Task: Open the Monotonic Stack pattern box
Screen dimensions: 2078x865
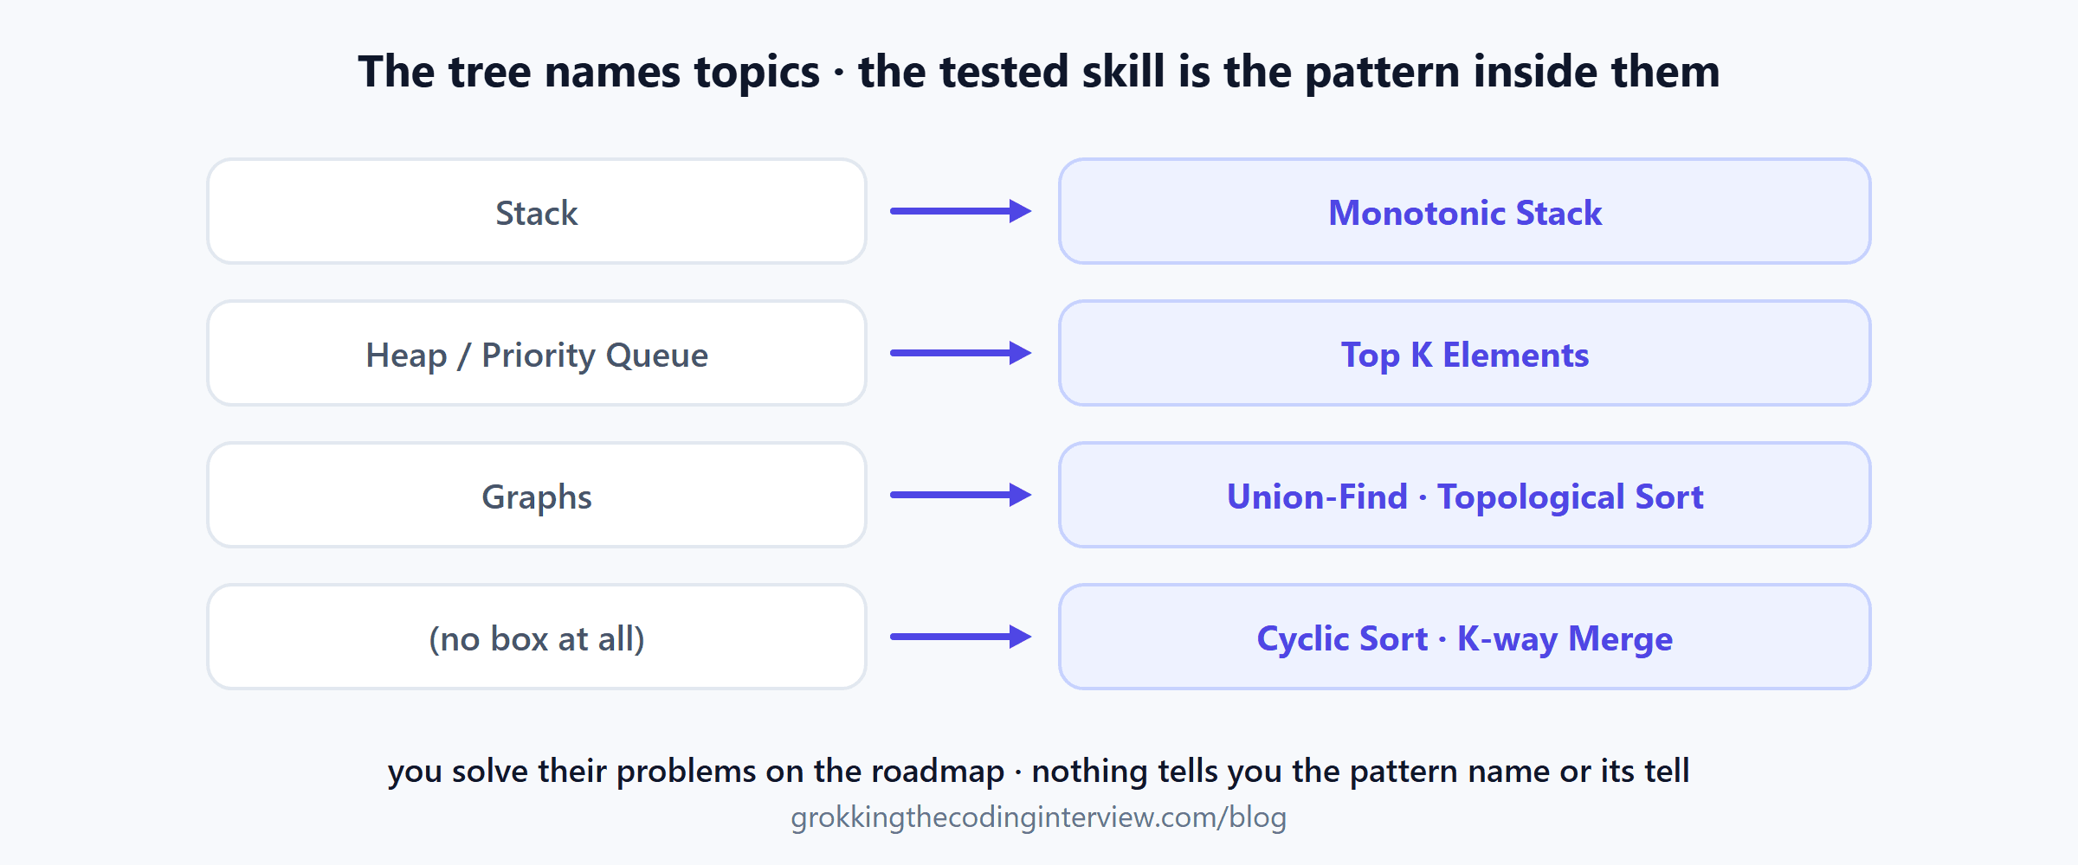Action: [1465, 211]
